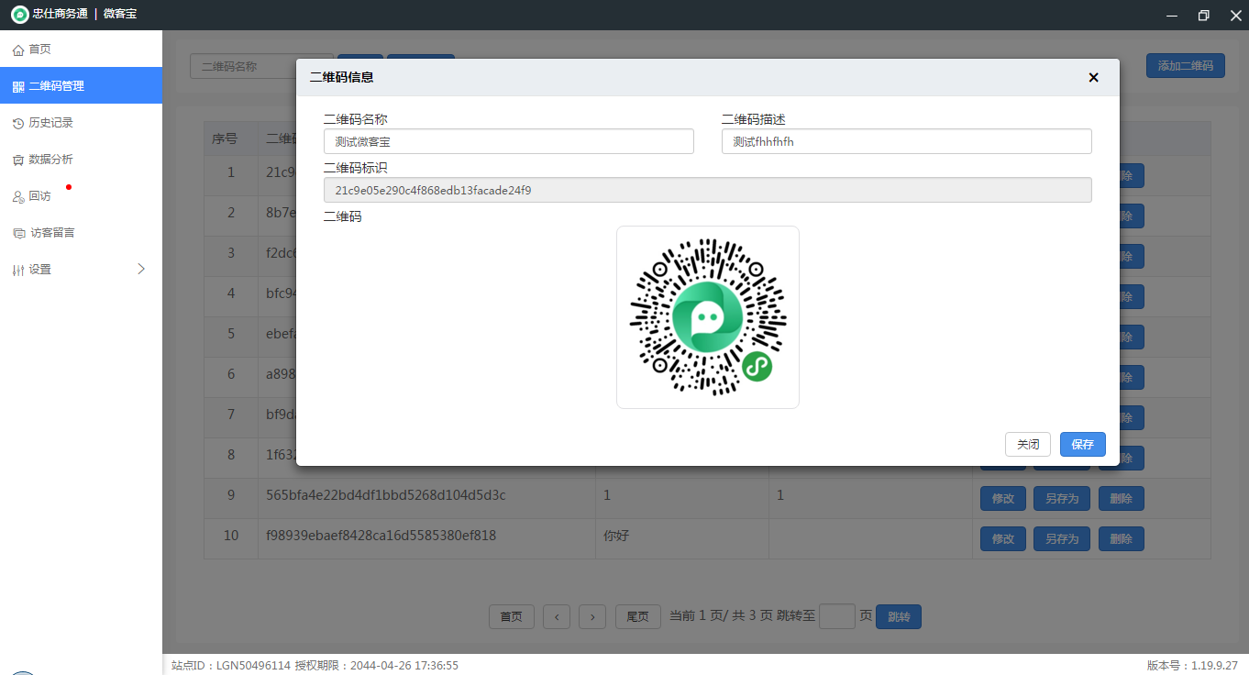The width and height of the screenshot is (1249, 675).
Task: Click the disabled 二维码标识 field
Action: [x=708, y=190]
